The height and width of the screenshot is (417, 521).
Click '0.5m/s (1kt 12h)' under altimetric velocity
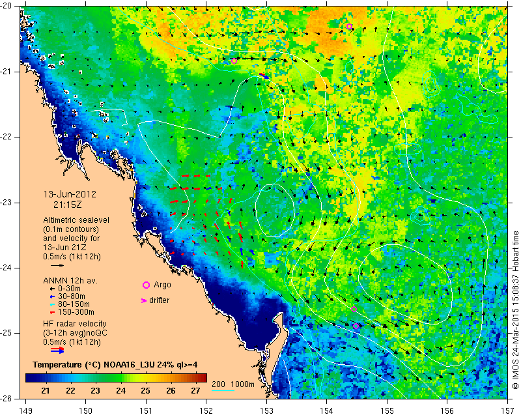click(x=72, y=257)
